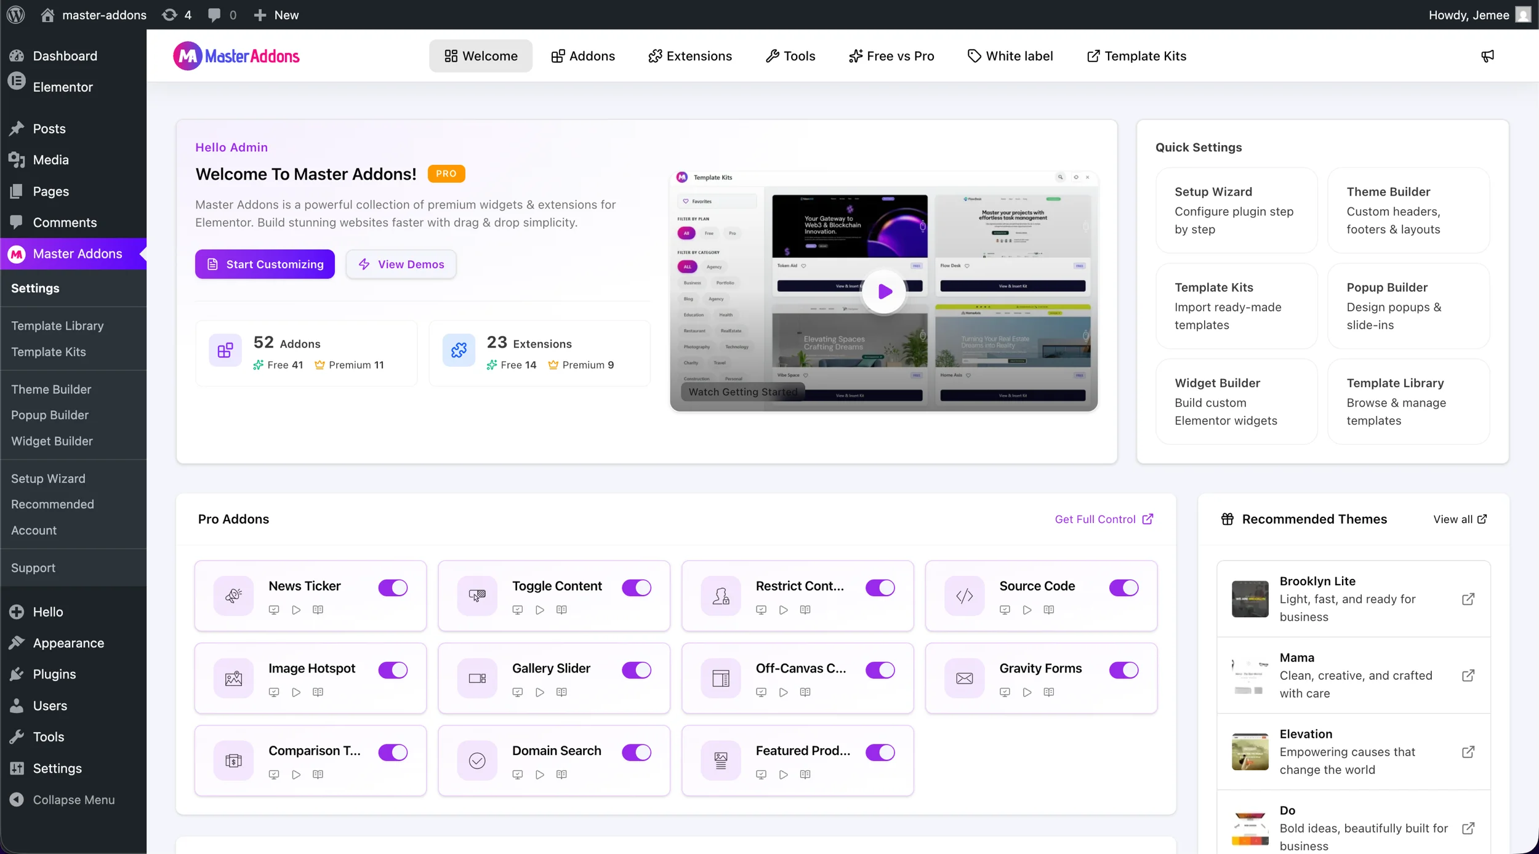The width and height of the screenshot is (1539, 854).
Task: Open Brooklyn Lite external link icon
Action: (1468, 599)
